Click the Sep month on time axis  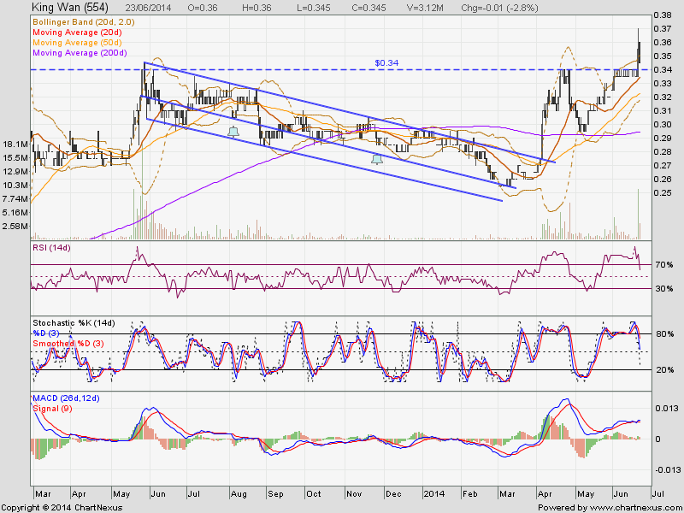pyautogui.click(x=275, y=495)
